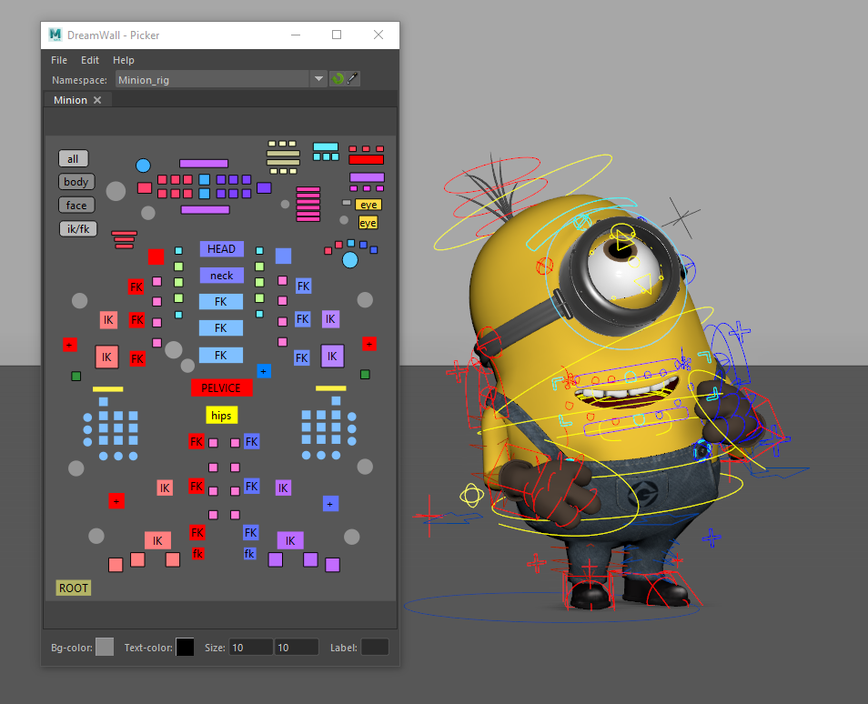Click the wide solid red bar at top right
The height and width of the screenshot is (704, 868).
tap(366, 160)
